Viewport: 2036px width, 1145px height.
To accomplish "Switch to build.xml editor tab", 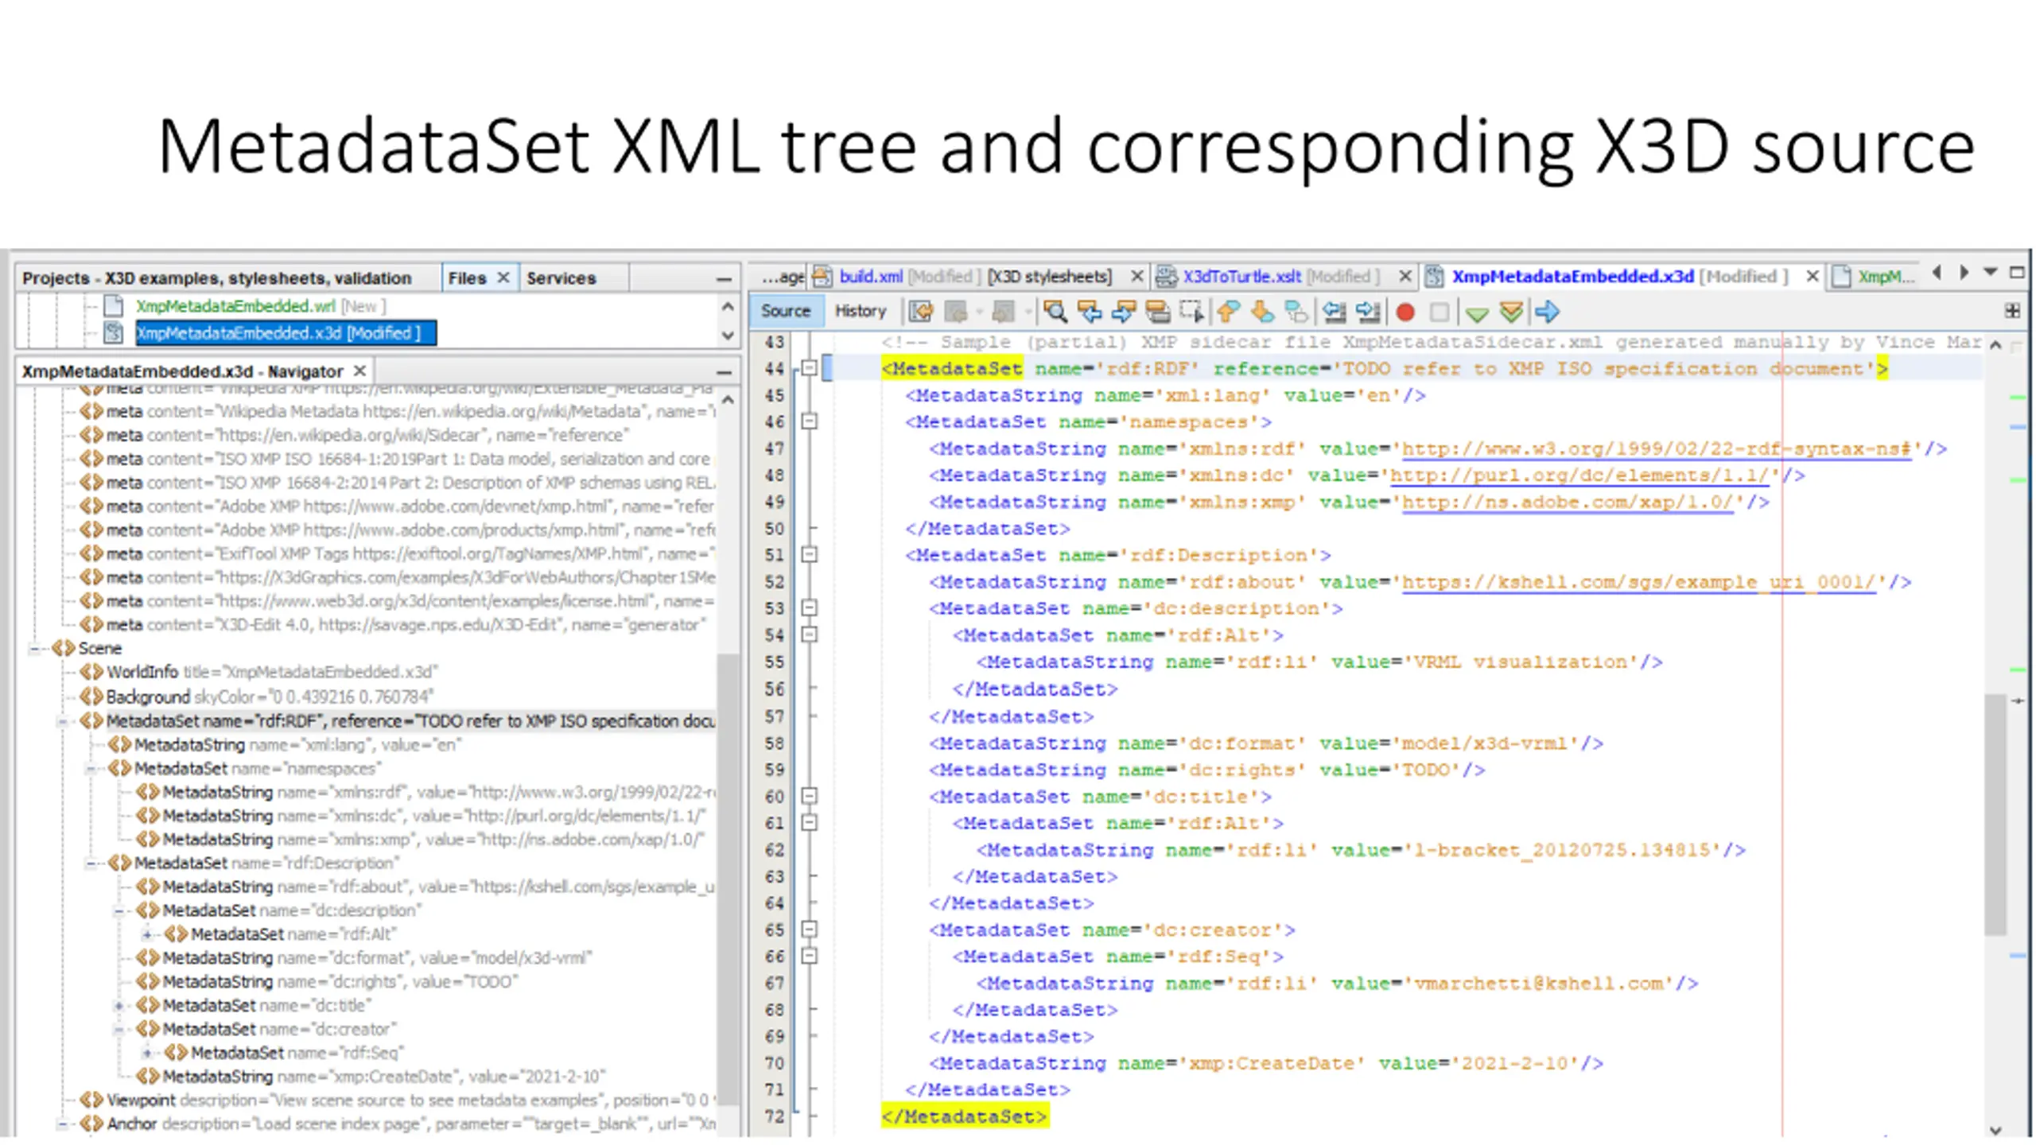I will pos(976,276).
